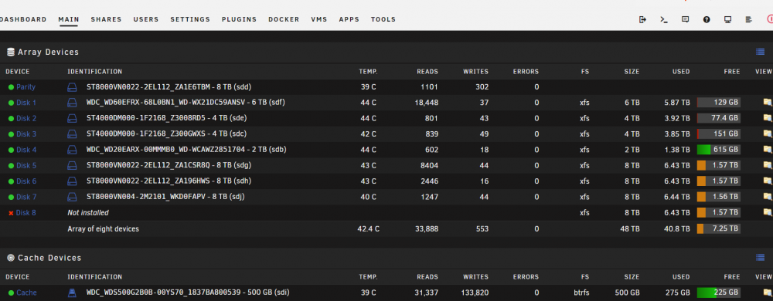Click the Cache Devices section heading
Screen dimensions: 773x301
[x=49, y=257]
